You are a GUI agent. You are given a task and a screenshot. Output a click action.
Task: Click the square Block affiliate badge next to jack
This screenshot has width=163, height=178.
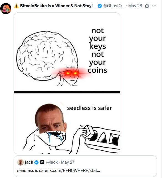coord(42,162)
